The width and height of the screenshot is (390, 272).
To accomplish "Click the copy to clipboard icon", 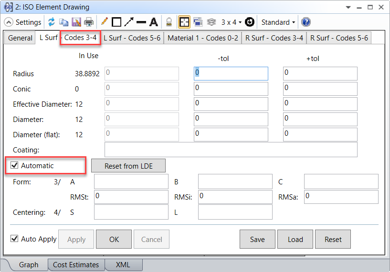I will pyautogui.click(x=63, y=22).
